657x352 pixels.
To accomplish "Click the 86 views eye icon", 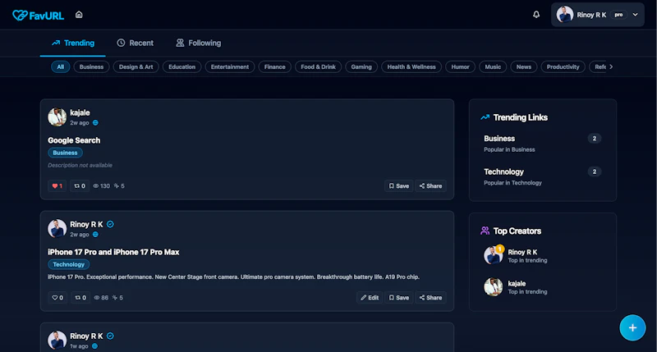I will tap(97, 298).
